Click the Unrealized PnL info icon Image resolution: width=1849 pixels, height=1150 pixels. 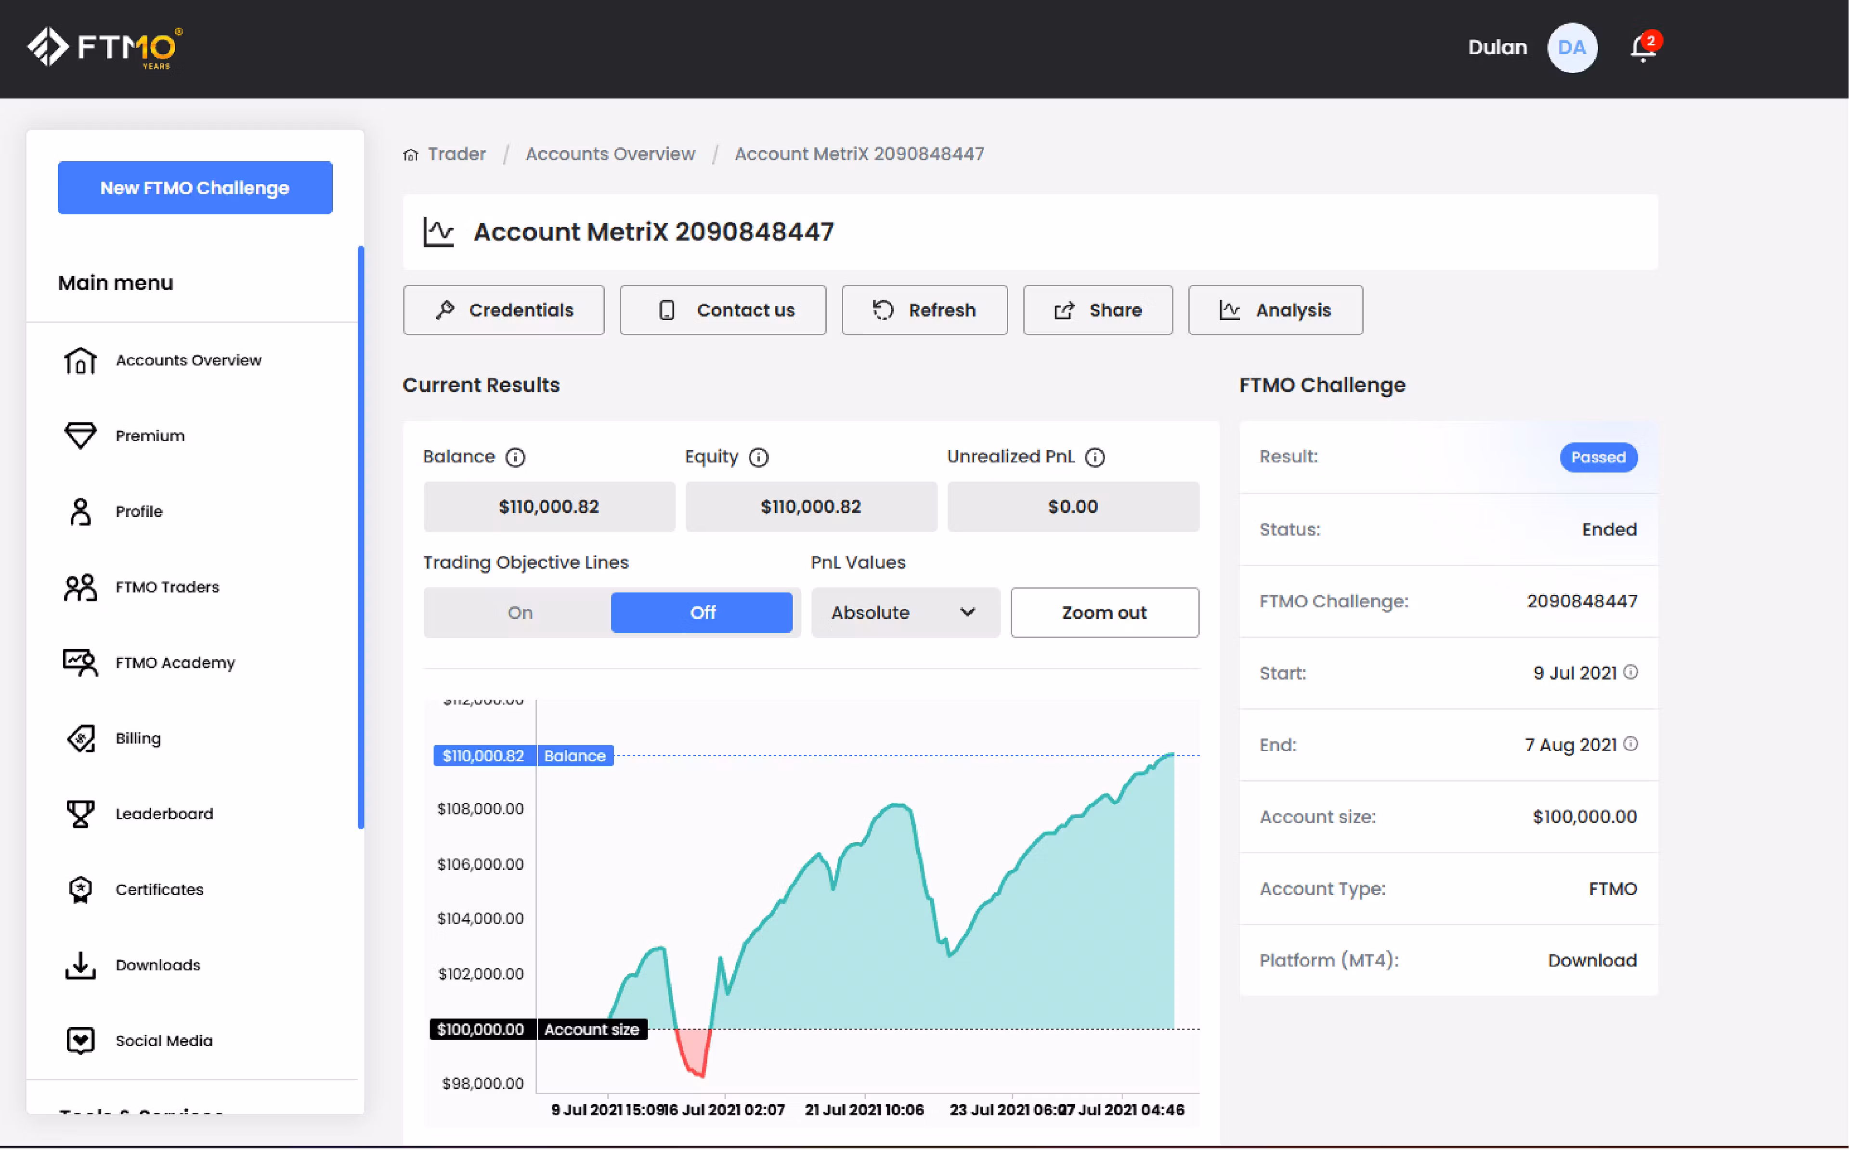pos(1095,457)
